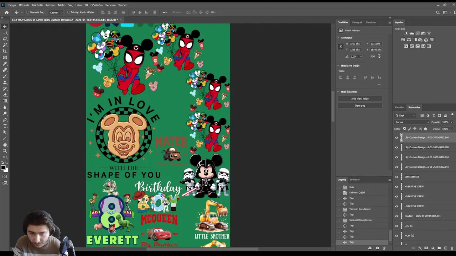Add a layer mask from Layers footer
Image resolution: width=456 pixels, height=256 pixels.
[x=426, y=248]
